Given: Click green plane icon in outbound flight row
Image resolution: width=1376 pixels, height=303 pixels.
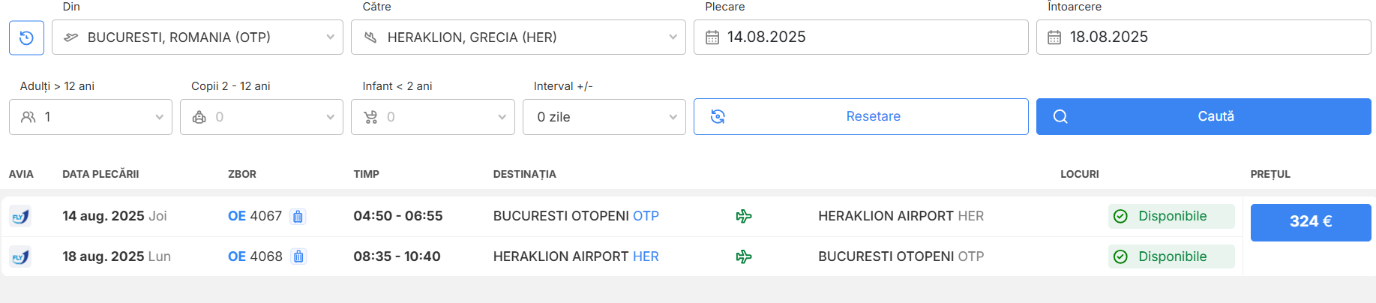Looking at the screenshot, I should click(x=743, y=217).
